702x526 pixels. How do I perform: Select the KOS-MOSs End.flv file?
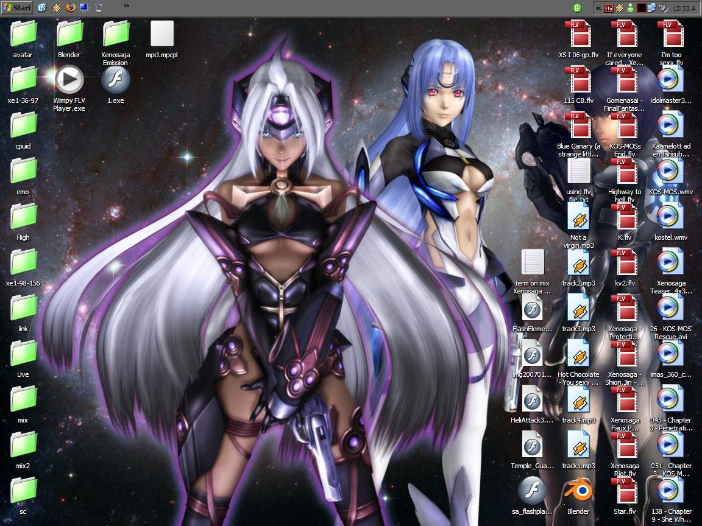coord(625,135)
